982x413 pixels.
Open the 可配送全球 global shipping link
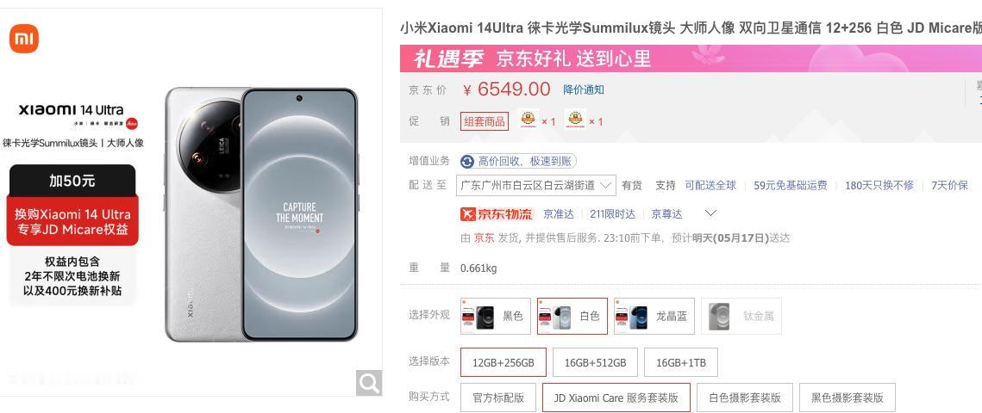pos(710,186)
